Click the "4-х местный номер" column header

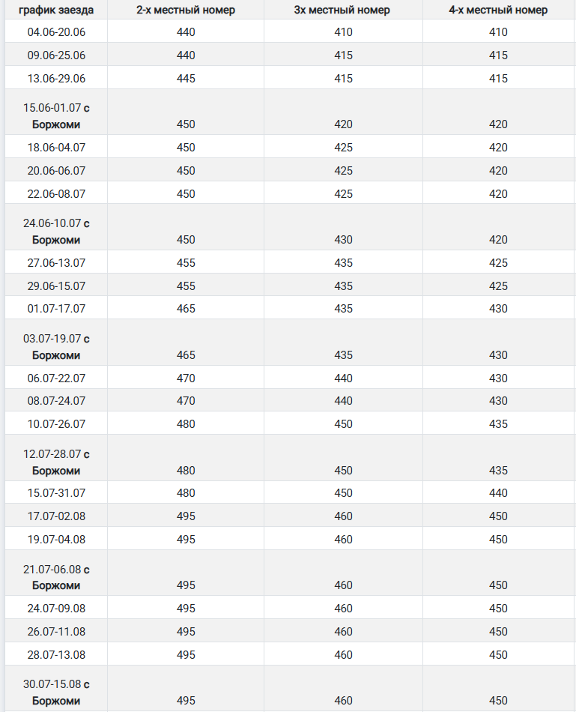pos(498,10)
